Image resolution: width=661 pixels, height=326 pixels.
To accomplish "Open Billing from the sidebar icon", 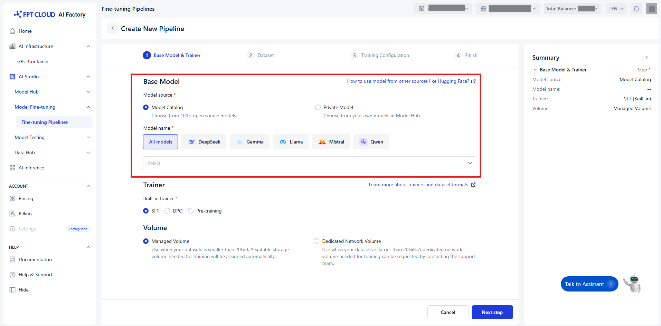I will click(12, 214).
